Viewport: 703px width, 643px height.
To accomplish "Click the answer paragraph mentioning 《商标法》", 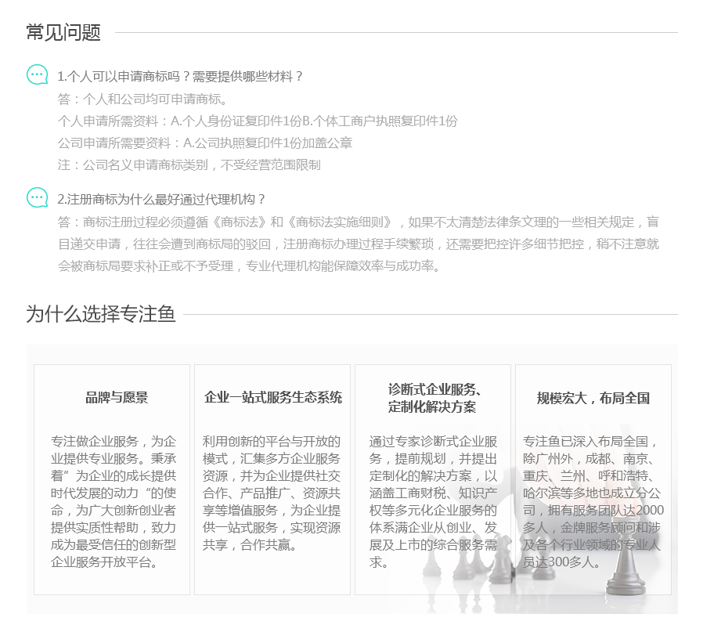I will (x=358, y=244).
